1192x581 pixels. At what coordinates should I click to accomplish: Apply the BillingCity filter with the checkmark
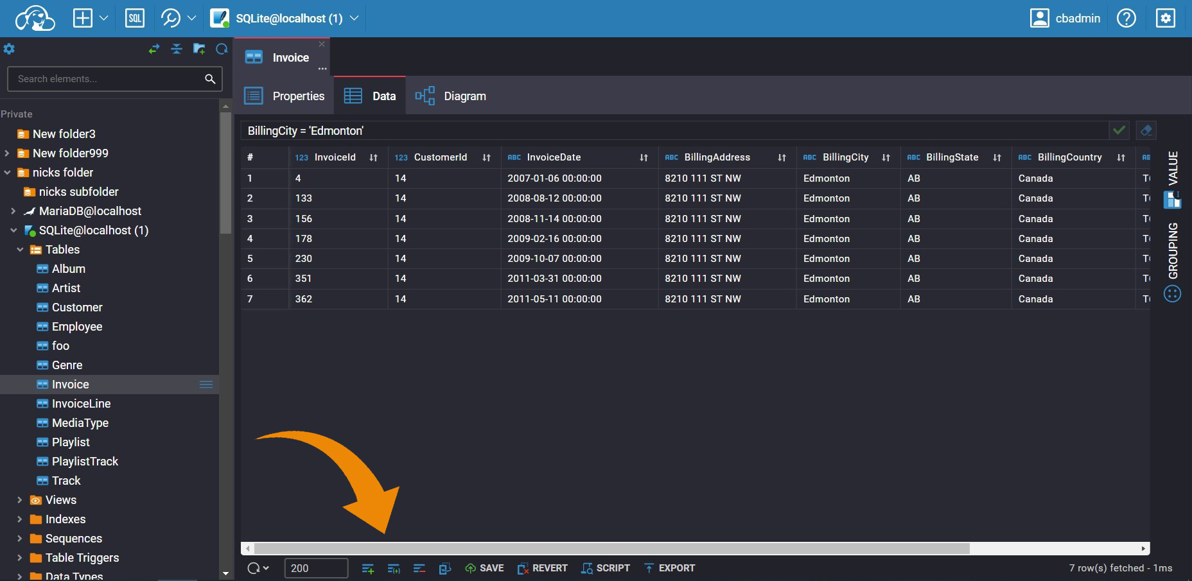click(x=1119, y=130)
